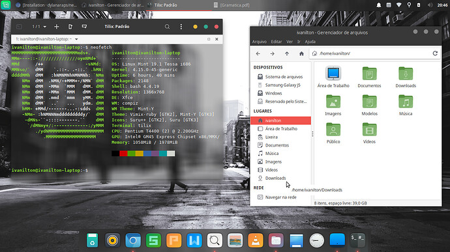Close the terminal pane with X
Viewport: 450px width, 252px height.
[x=217, y=39]
